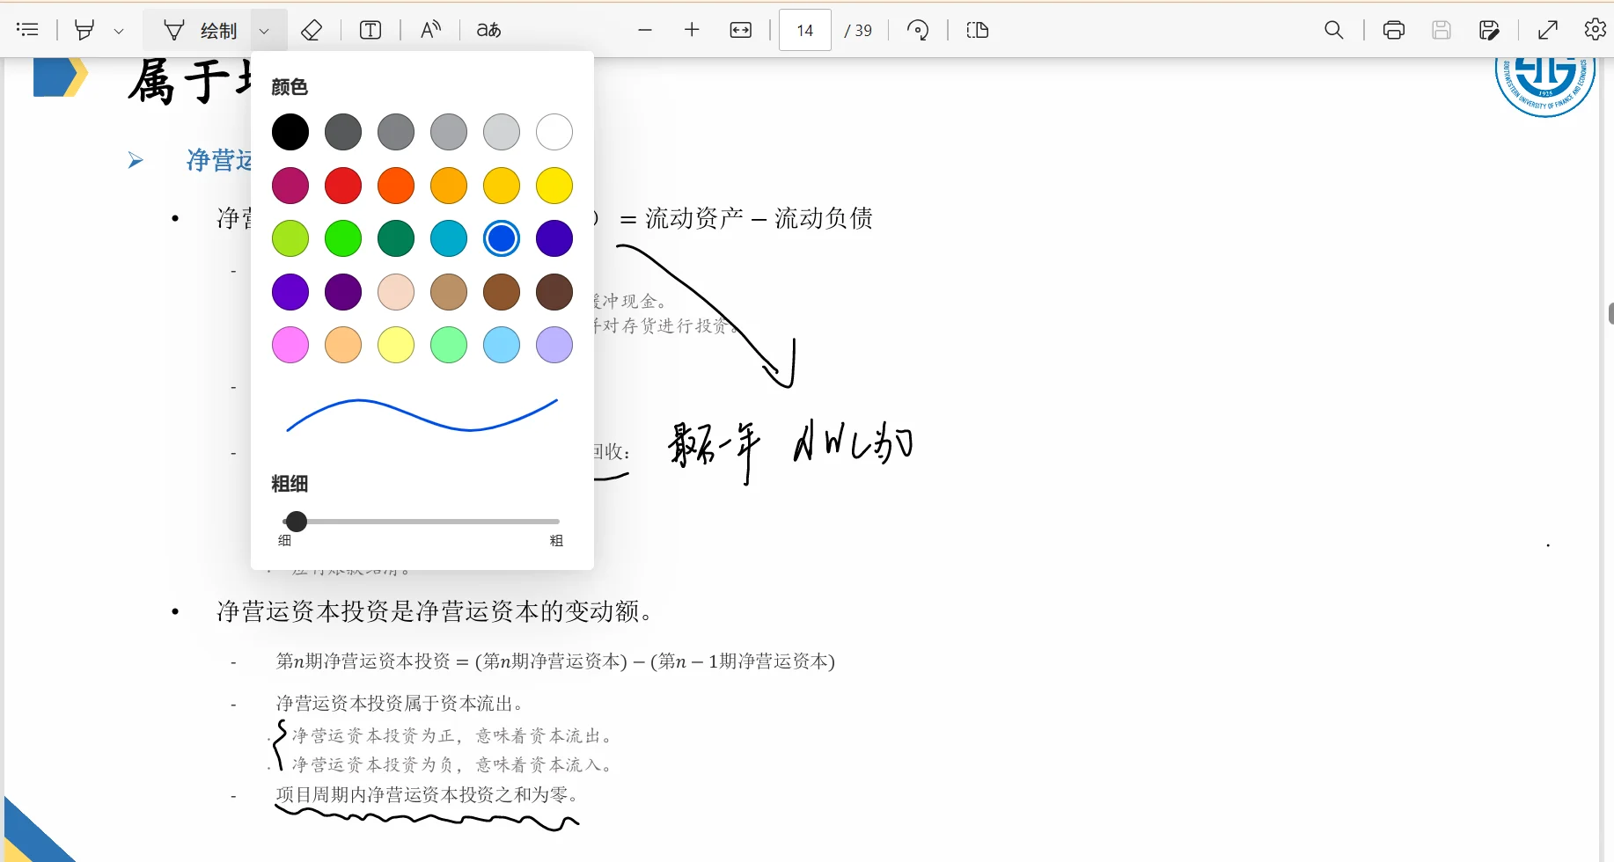
Task: Switch the page view layout
Action: 977,29
